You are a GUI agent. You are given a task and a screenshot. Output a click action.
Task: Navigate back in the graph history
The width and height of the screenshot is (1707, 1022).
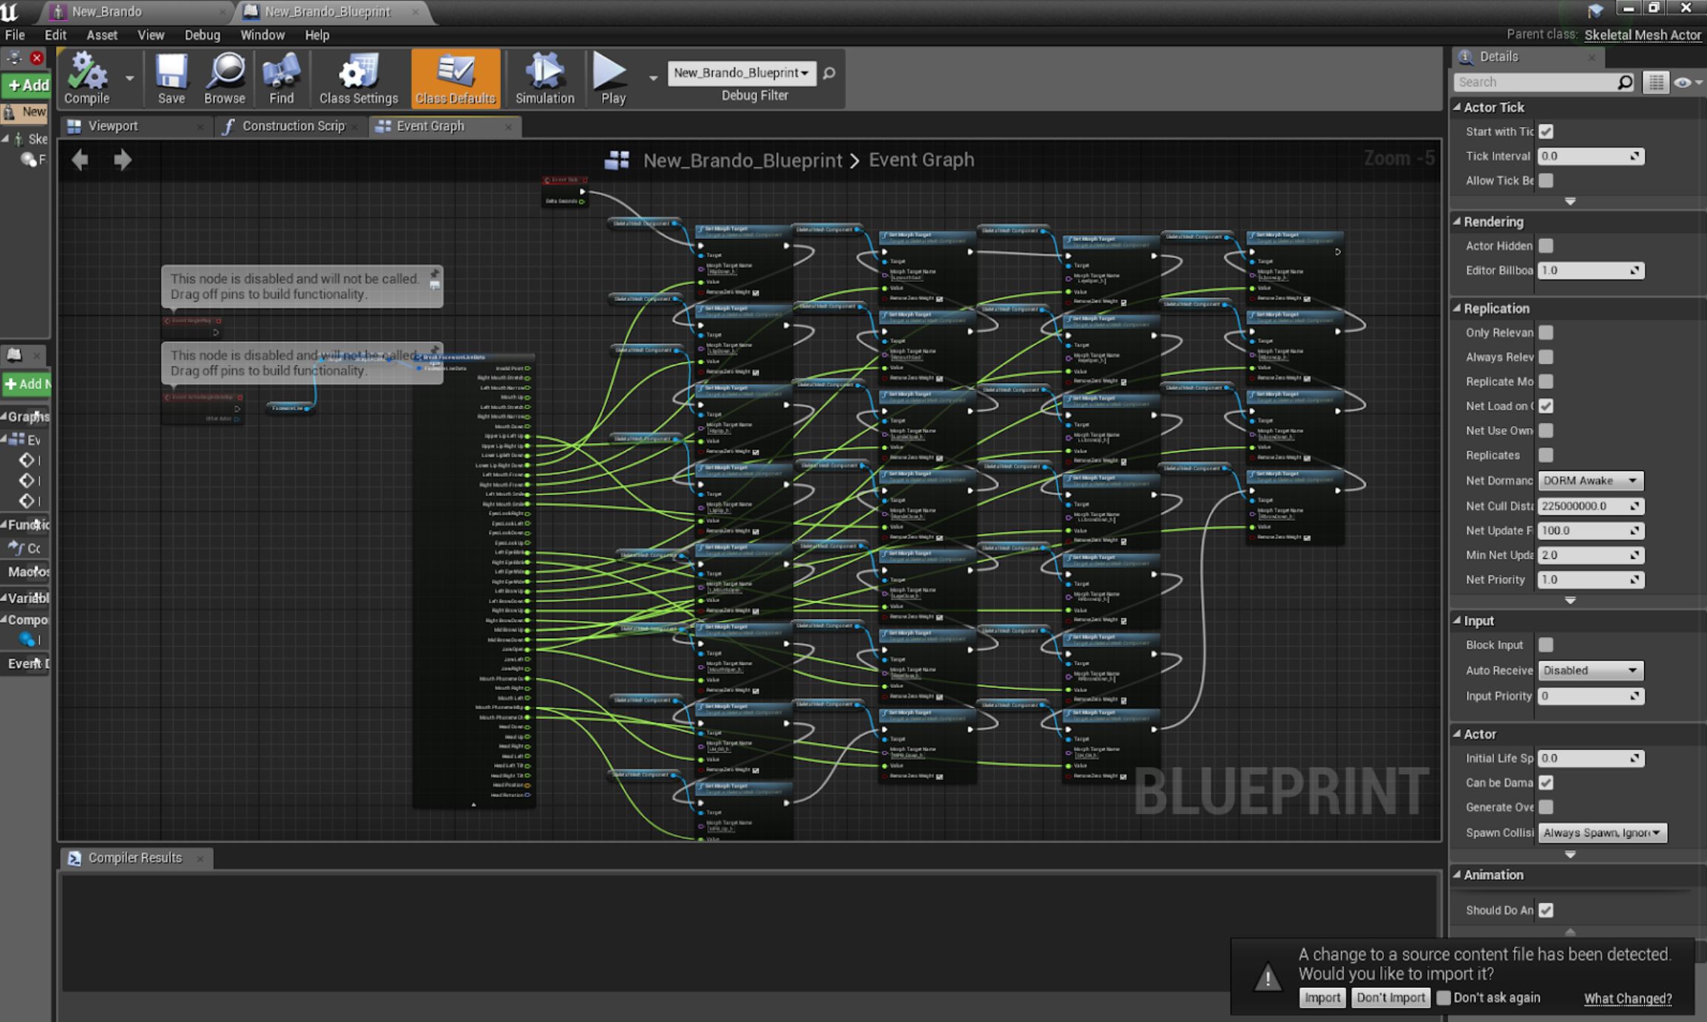coord(80,159)
